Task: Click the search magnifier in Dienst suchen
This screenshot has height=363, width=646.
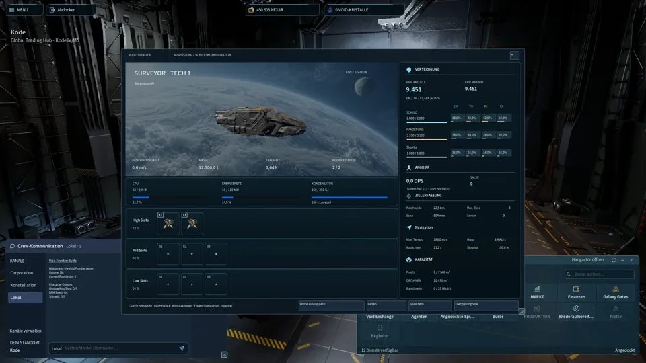Action: [569, 274]
